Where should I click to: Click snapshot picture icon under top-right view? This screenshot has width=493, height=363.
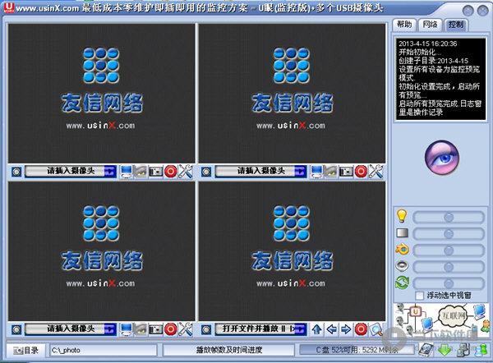click(x=331, y=172)
